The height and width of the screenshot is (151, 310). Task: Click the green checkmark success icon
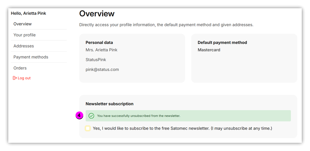91,116
